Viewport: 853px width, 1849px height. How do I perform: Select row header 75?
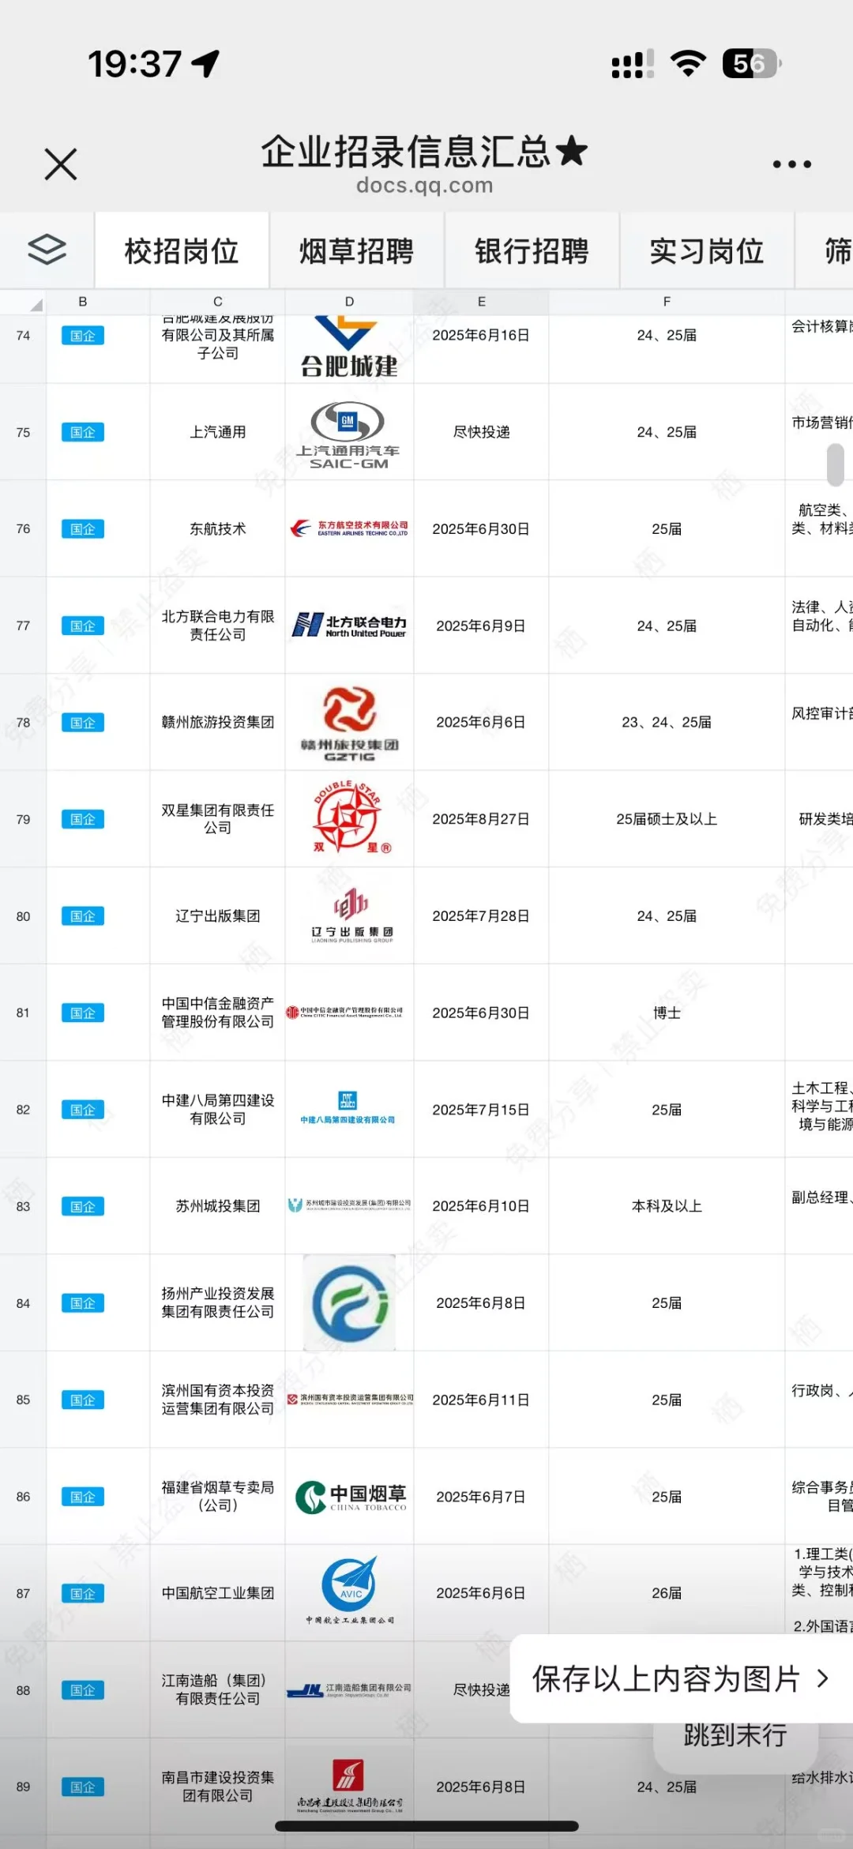[x=23, y=433]
